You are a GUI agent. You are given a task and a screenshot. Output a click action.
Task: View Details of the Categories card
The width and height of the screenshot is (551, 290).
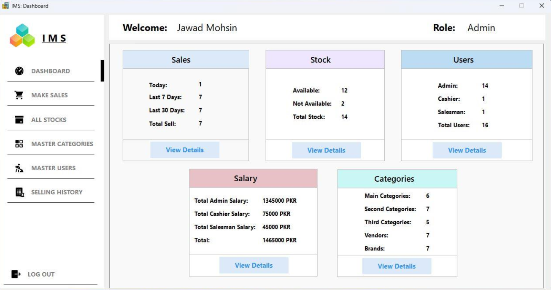(x=397, y=266)
